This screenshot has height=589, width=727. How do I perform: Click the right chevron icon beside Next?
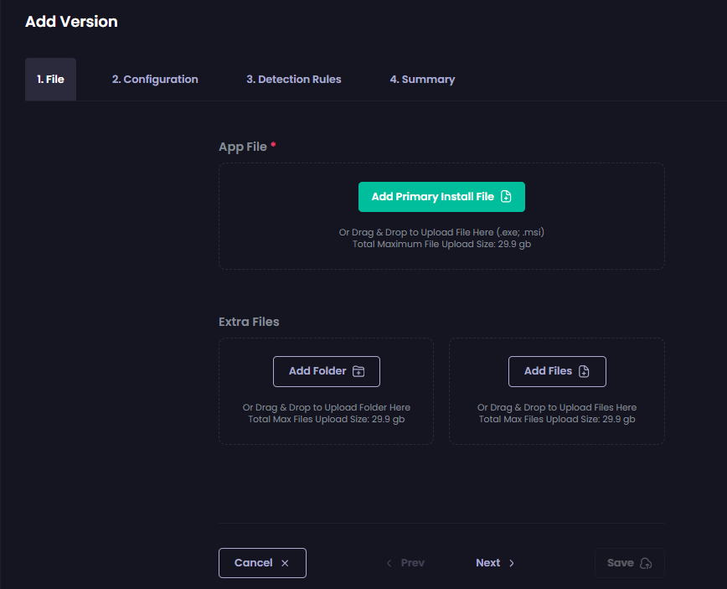click(x=511, y=563)
